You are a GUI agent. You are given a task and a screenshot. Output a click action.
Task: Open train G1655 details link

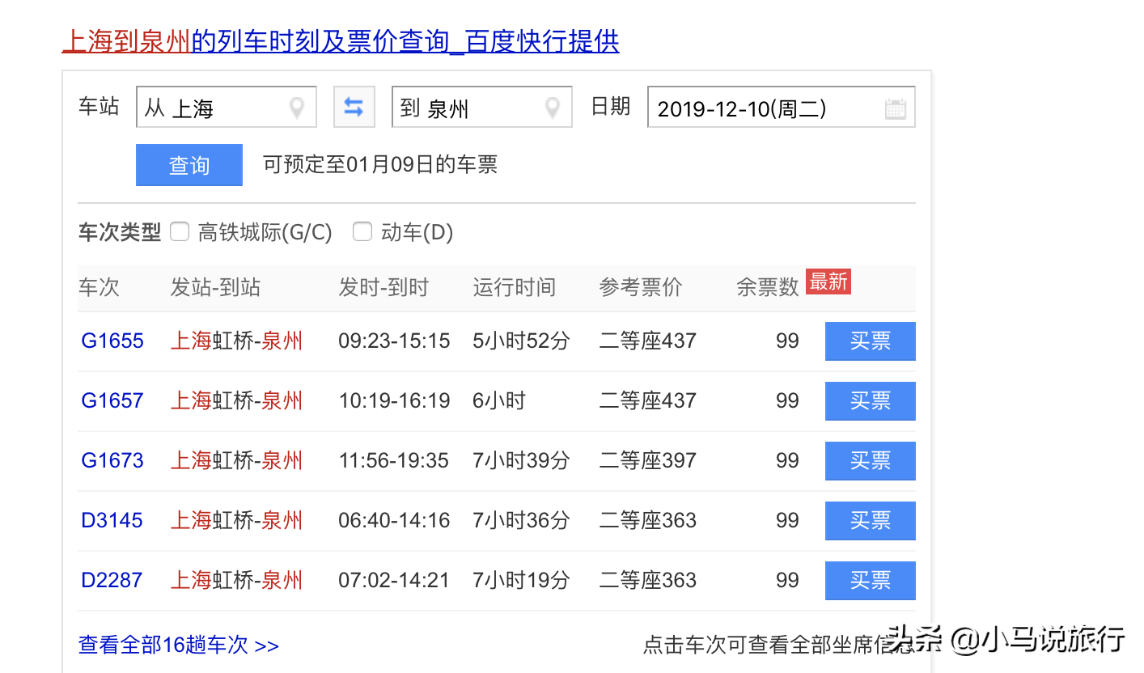pos(112,341)
